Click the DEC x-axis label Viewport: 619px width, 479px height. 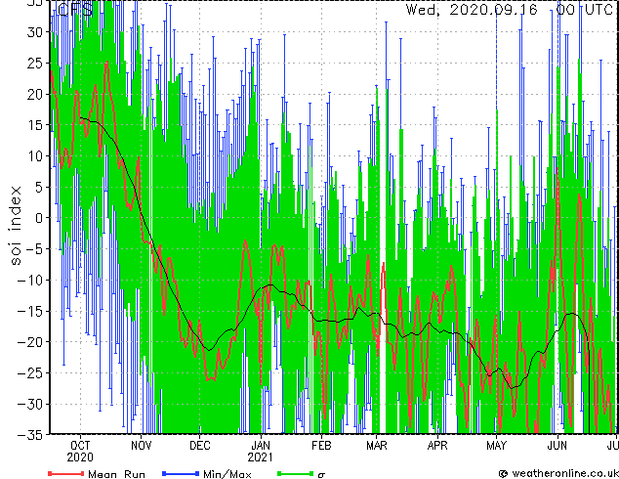click(200, 446)
